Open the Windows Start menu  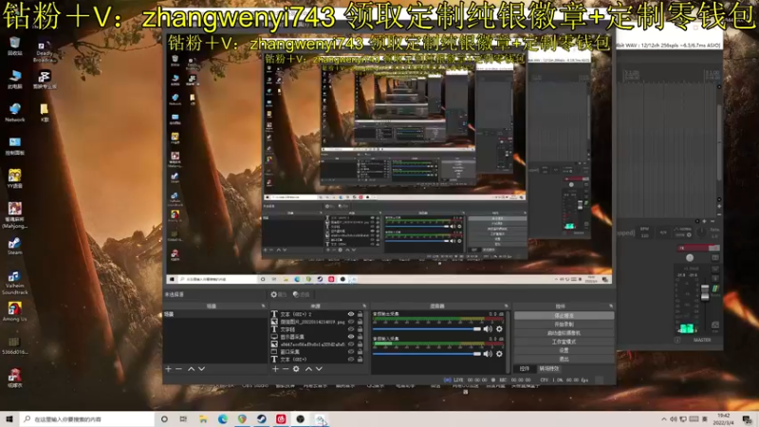coord(9,419)
